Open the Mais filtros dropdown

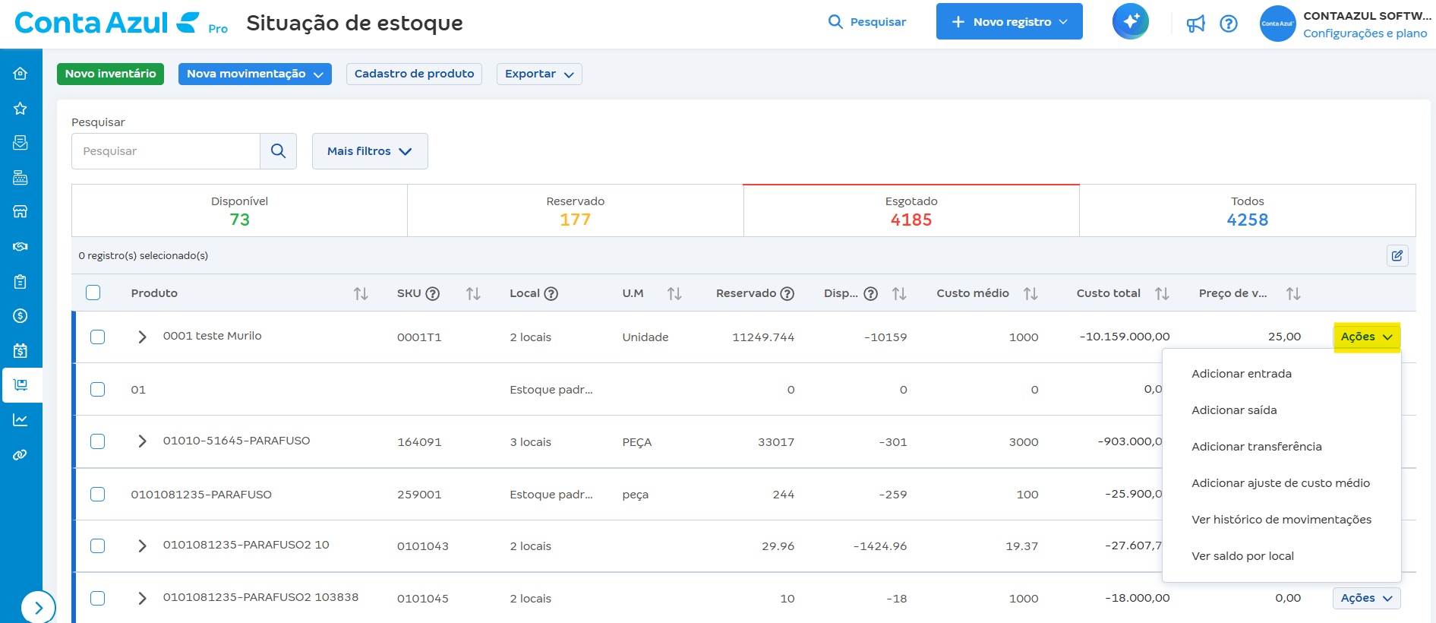[x=370, y=151]
